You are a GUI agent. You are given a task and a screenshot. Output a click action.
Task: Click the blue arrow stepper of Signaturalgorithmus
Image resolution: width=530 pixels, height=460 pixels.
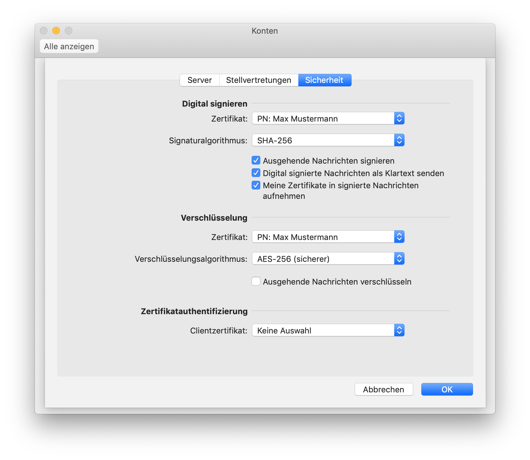399,140
